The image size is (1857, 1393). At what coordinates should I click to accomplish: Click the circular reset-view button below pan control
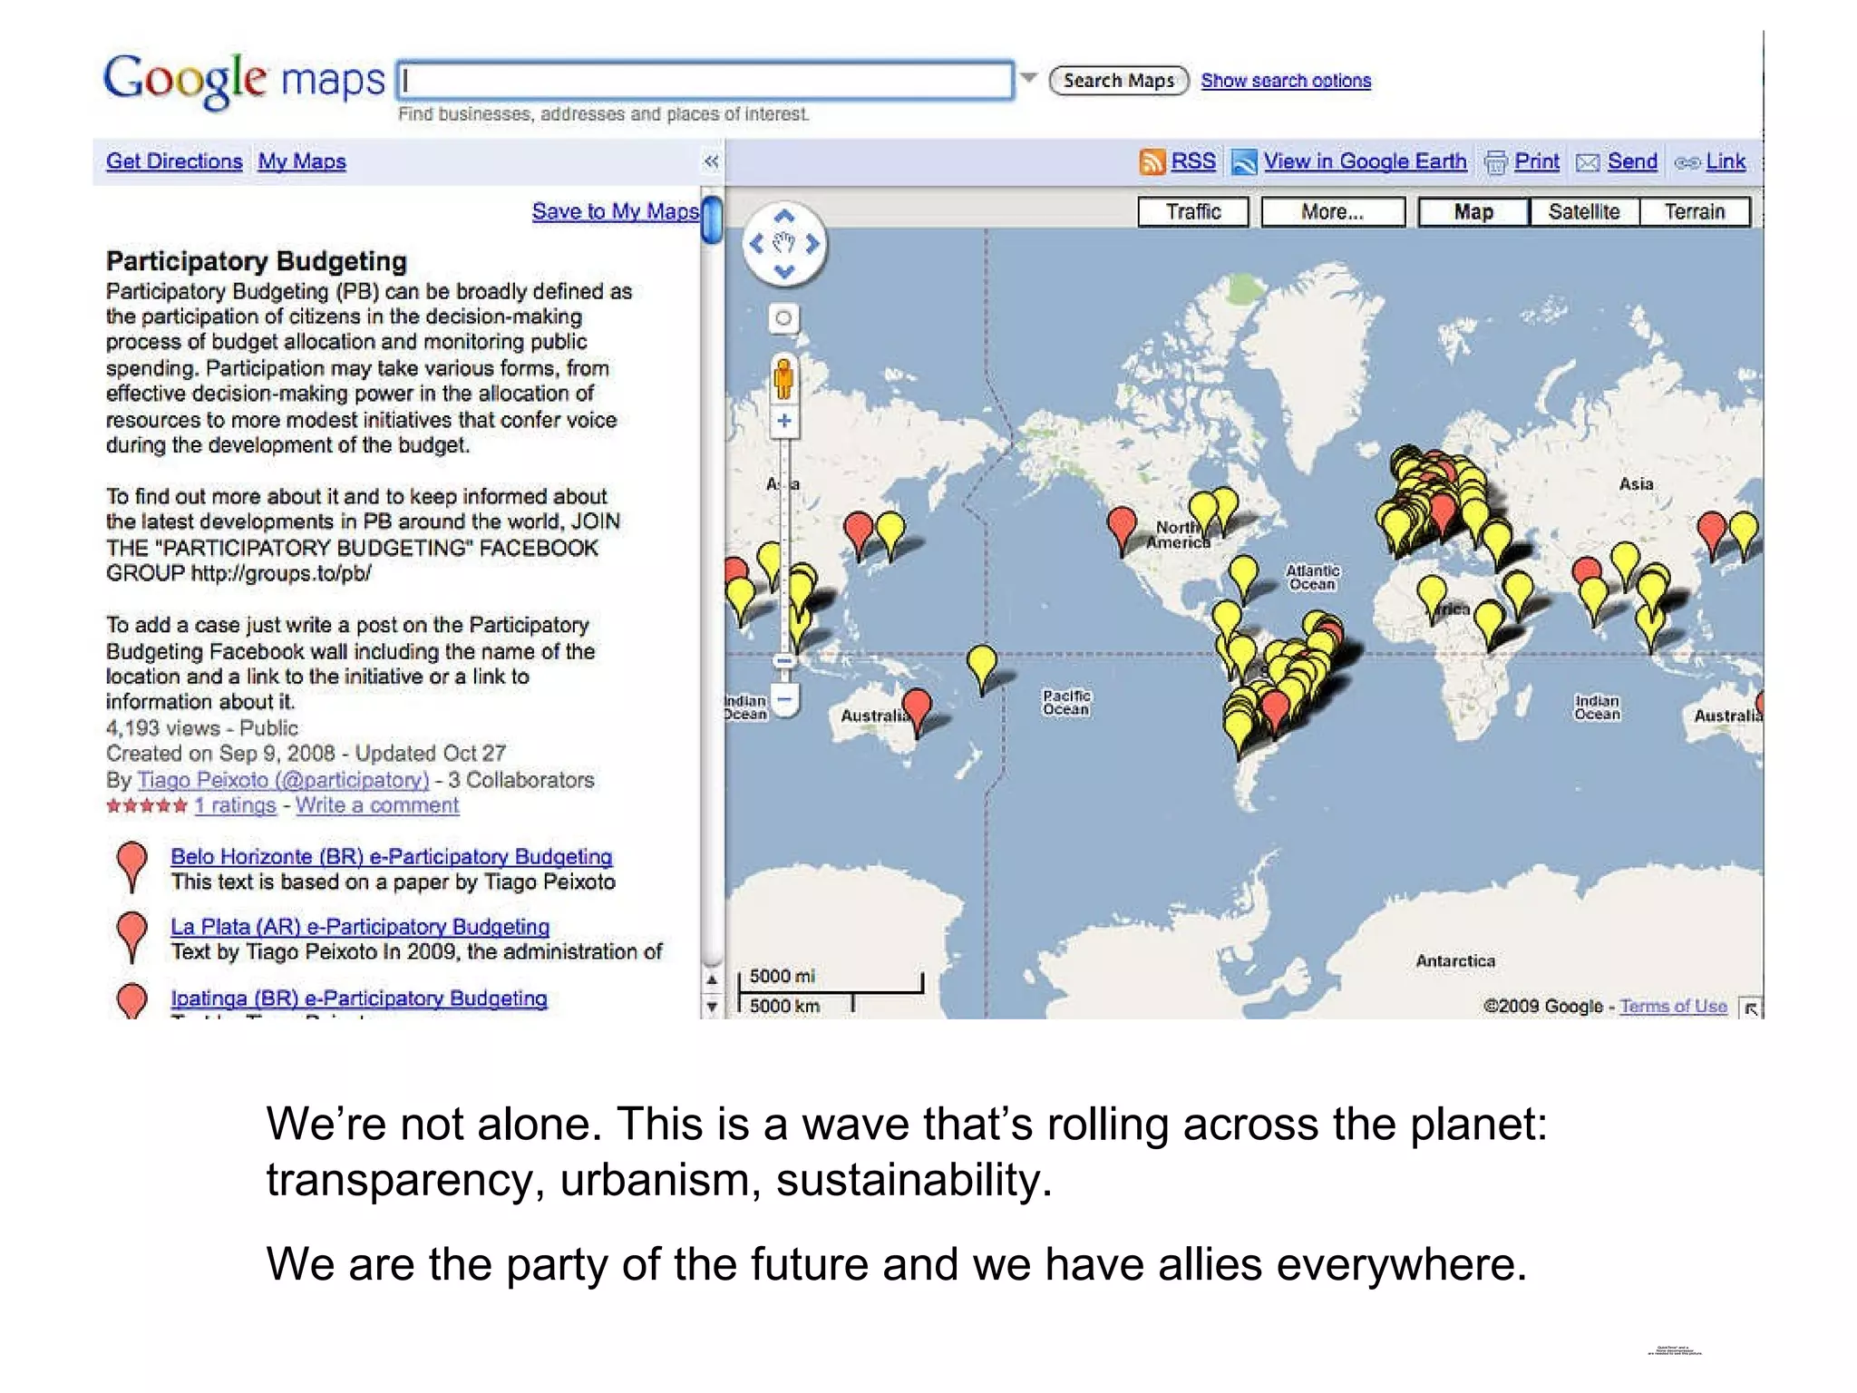(783, 318)
